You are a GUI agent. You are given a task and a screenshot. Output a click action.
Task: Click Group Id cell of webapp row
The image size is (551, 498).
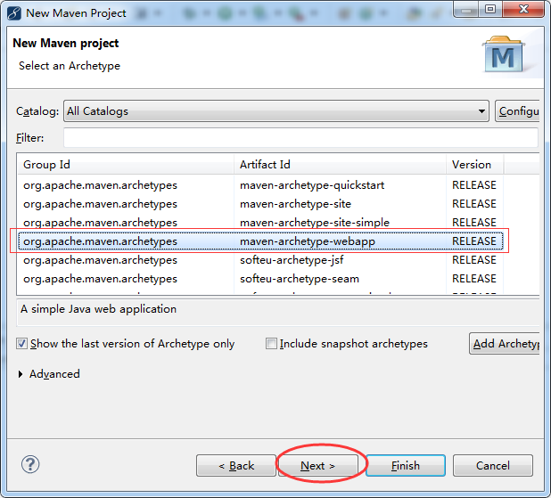point(100,241)
